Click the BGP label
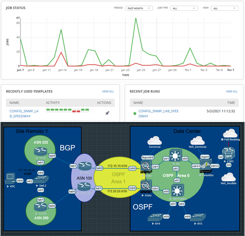This screenshot has height=236, width=245. (x=67, y=148)
